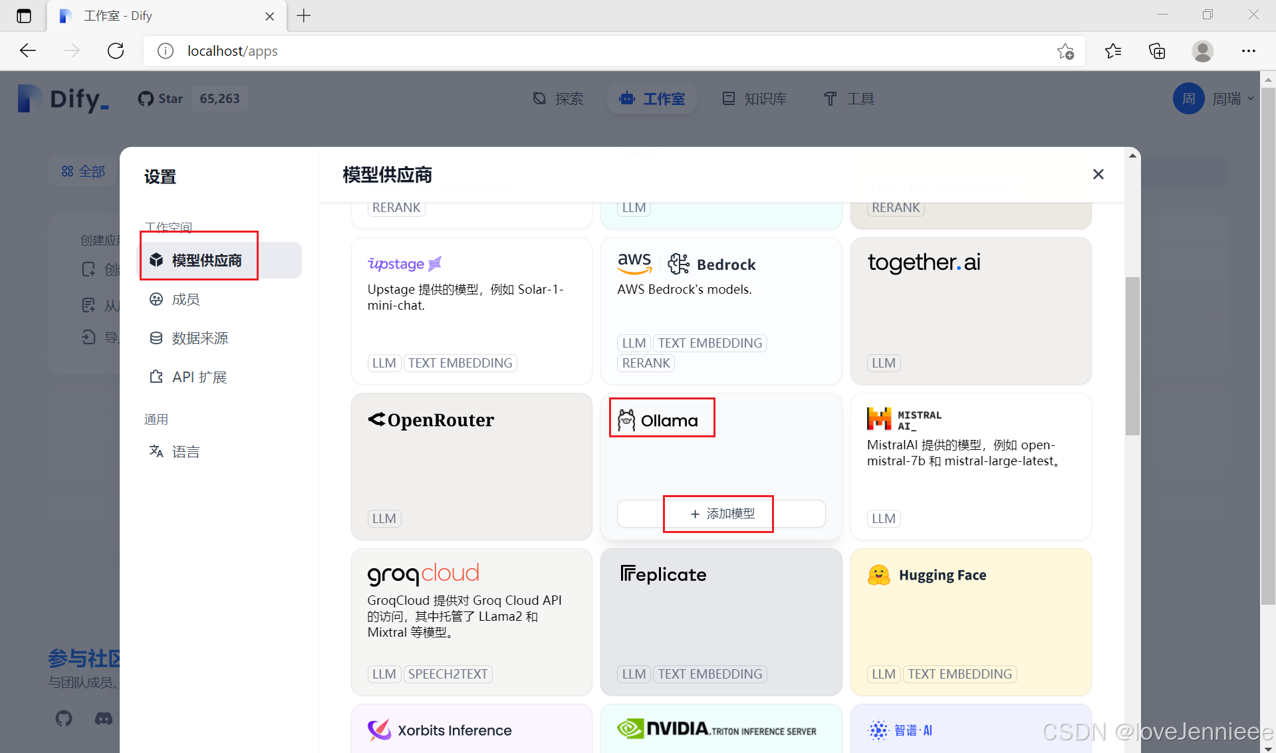Viewport: 1276px width, 753px height.
Task: Click the browser profile avatar
Action: pos(1202,51)
